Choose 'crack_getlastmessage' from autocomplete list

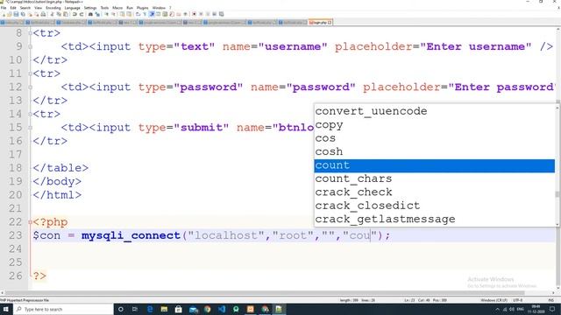point(435,220)
